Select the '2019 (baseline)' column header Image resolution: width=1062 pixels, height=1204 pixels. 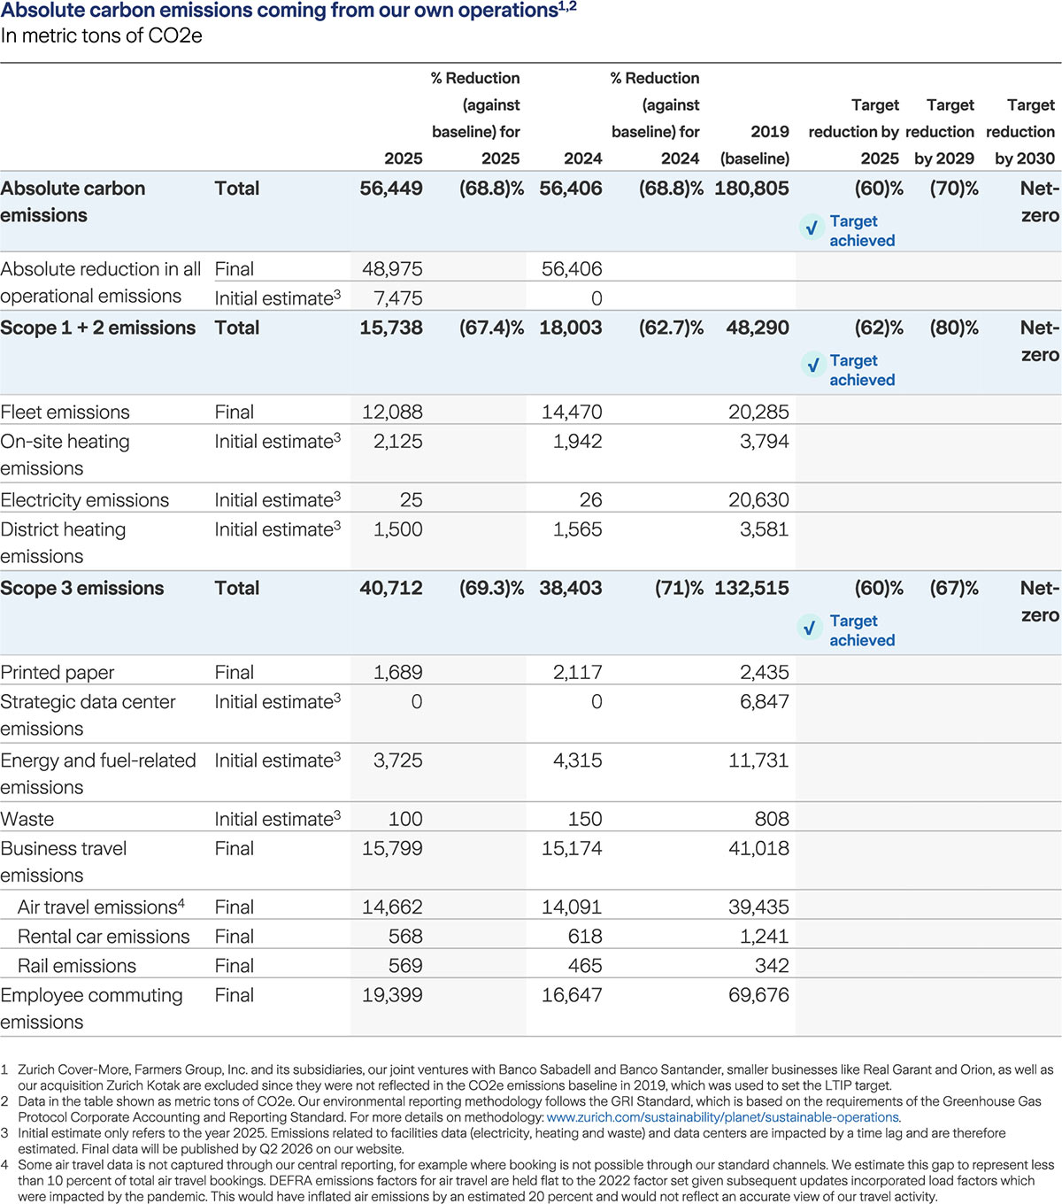756,144
